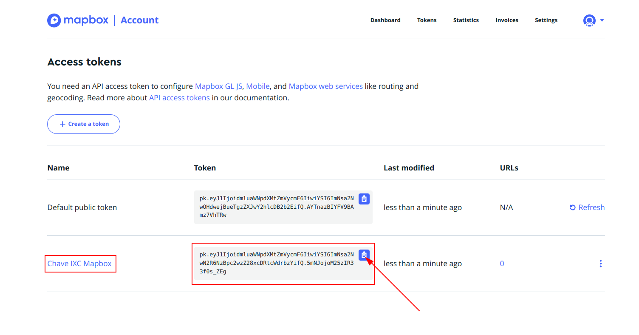Open the Tokens page
This screenshot has height=335, width=639.
click(x=427, y=20)
